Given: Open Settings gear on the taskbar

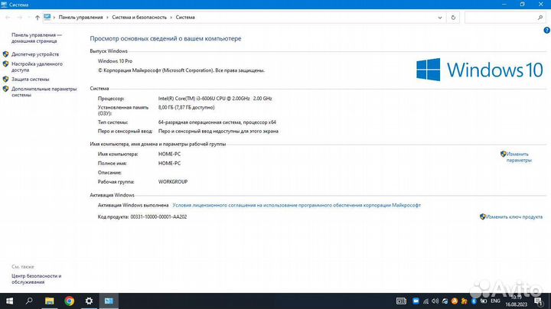Looking at the screenshot, I should click(89, 301).
